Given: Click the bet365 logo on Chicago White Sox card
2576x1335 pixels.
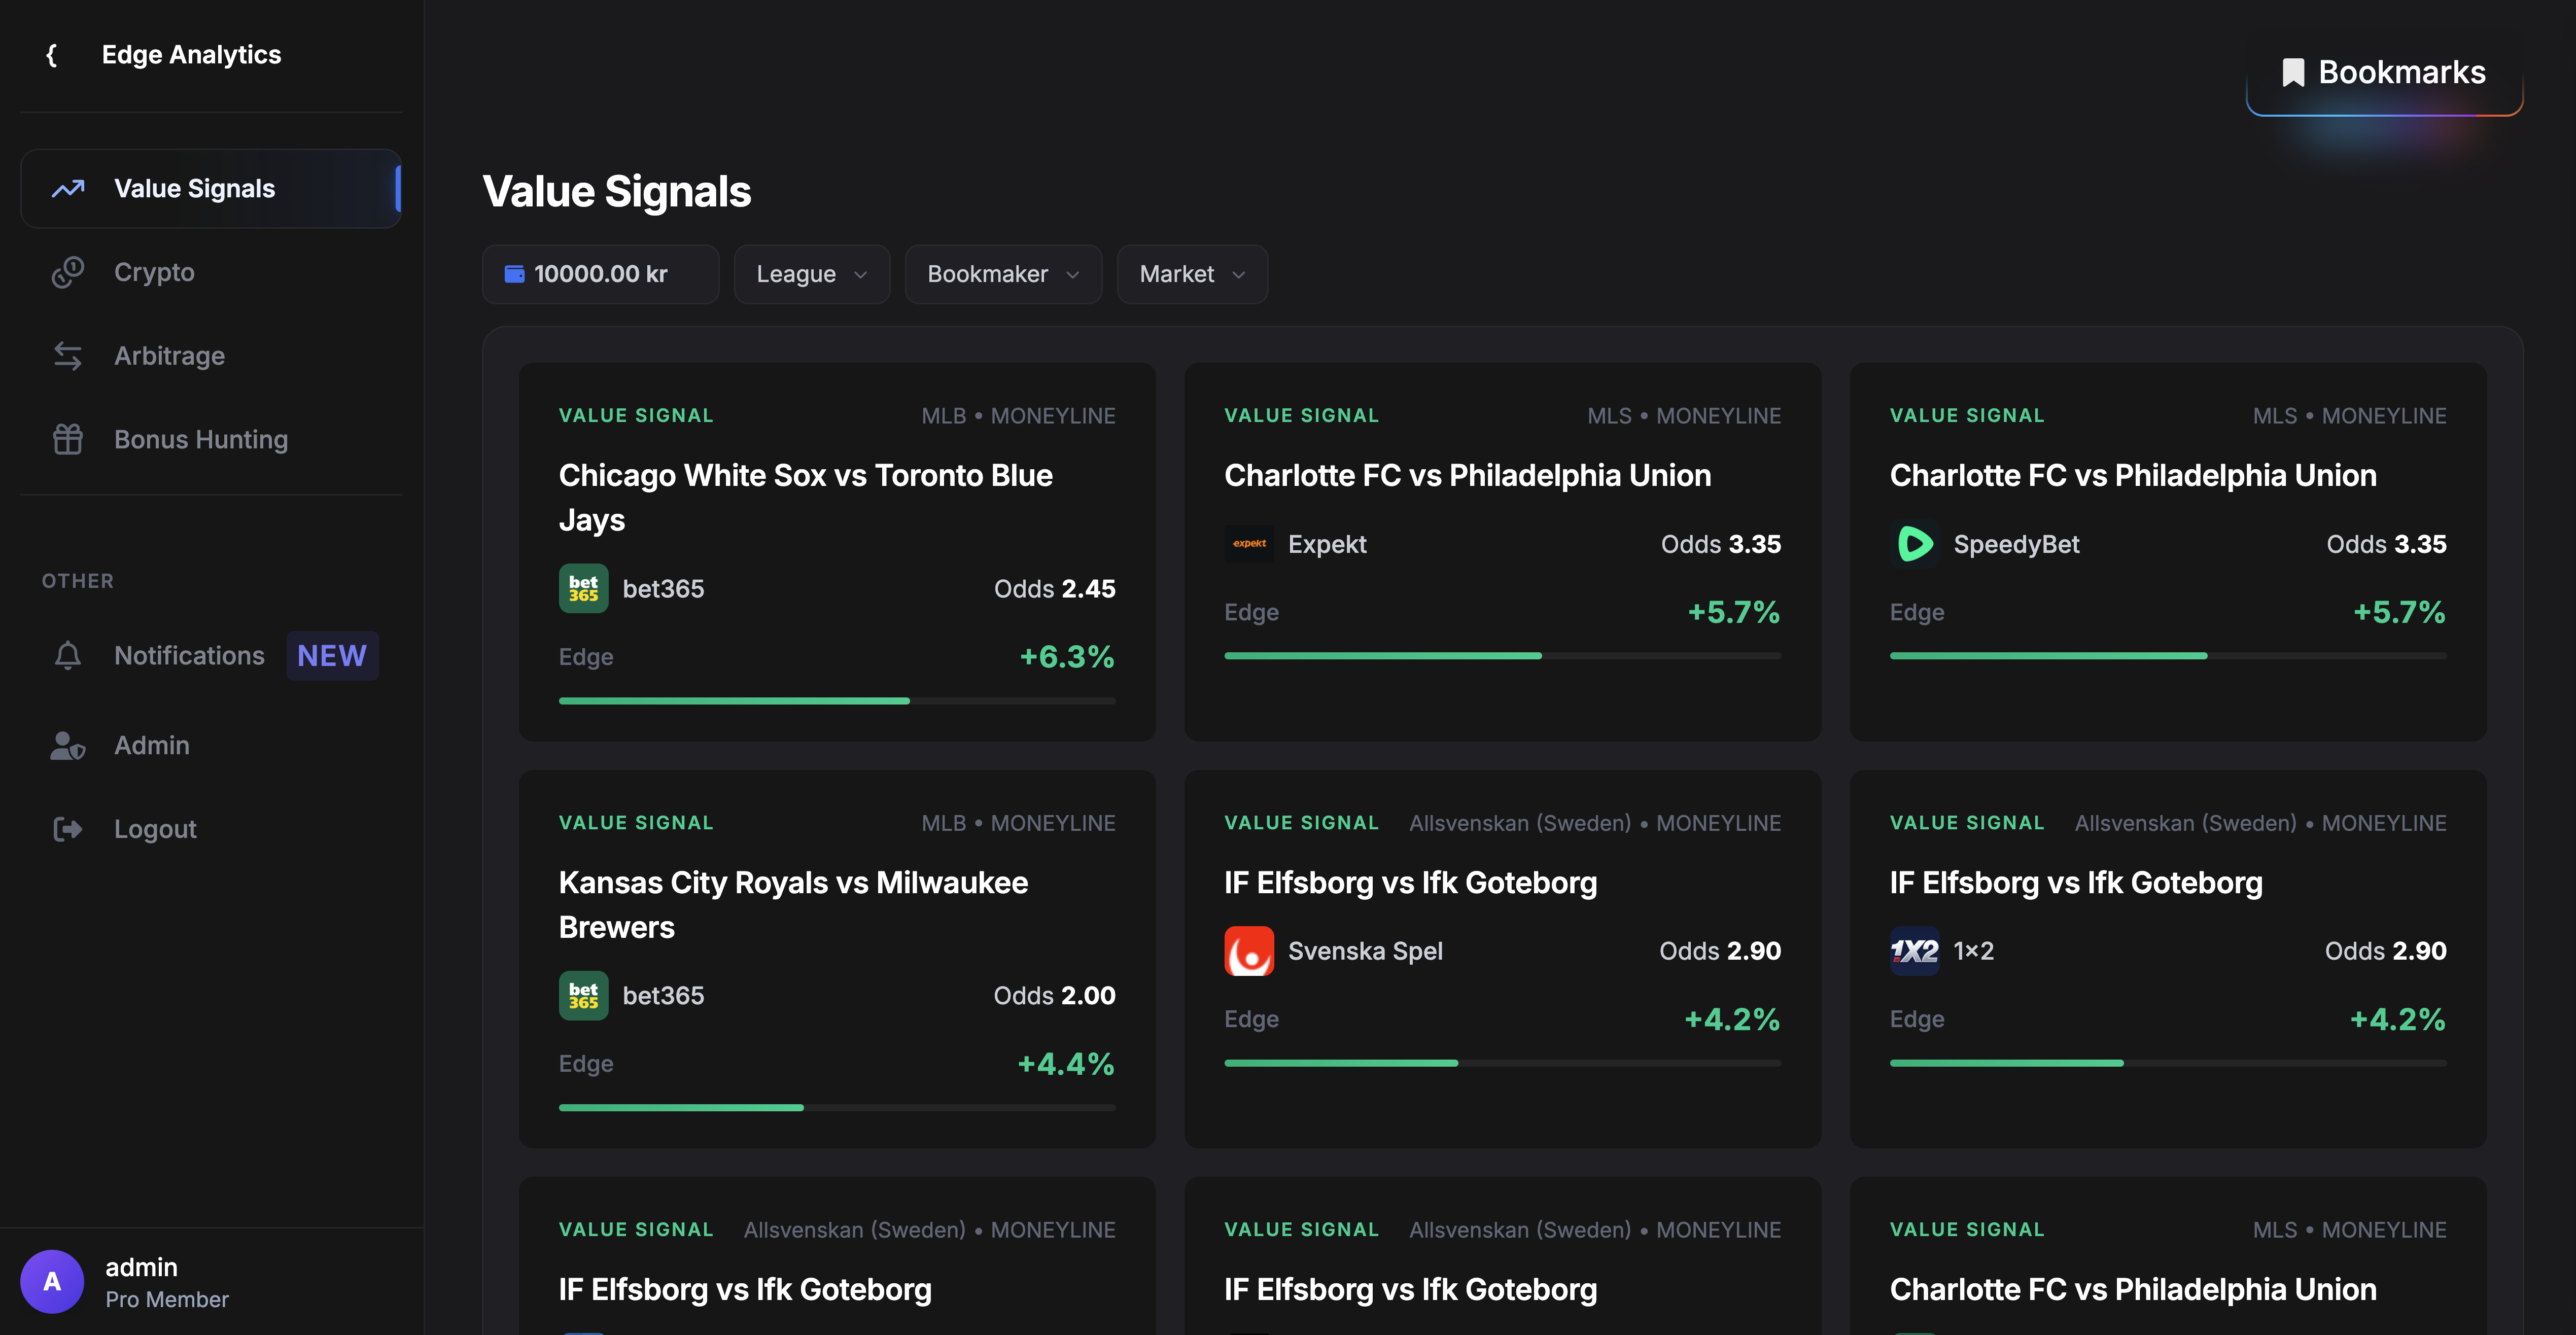Looking at the screenshot, I should click(583, 588).
